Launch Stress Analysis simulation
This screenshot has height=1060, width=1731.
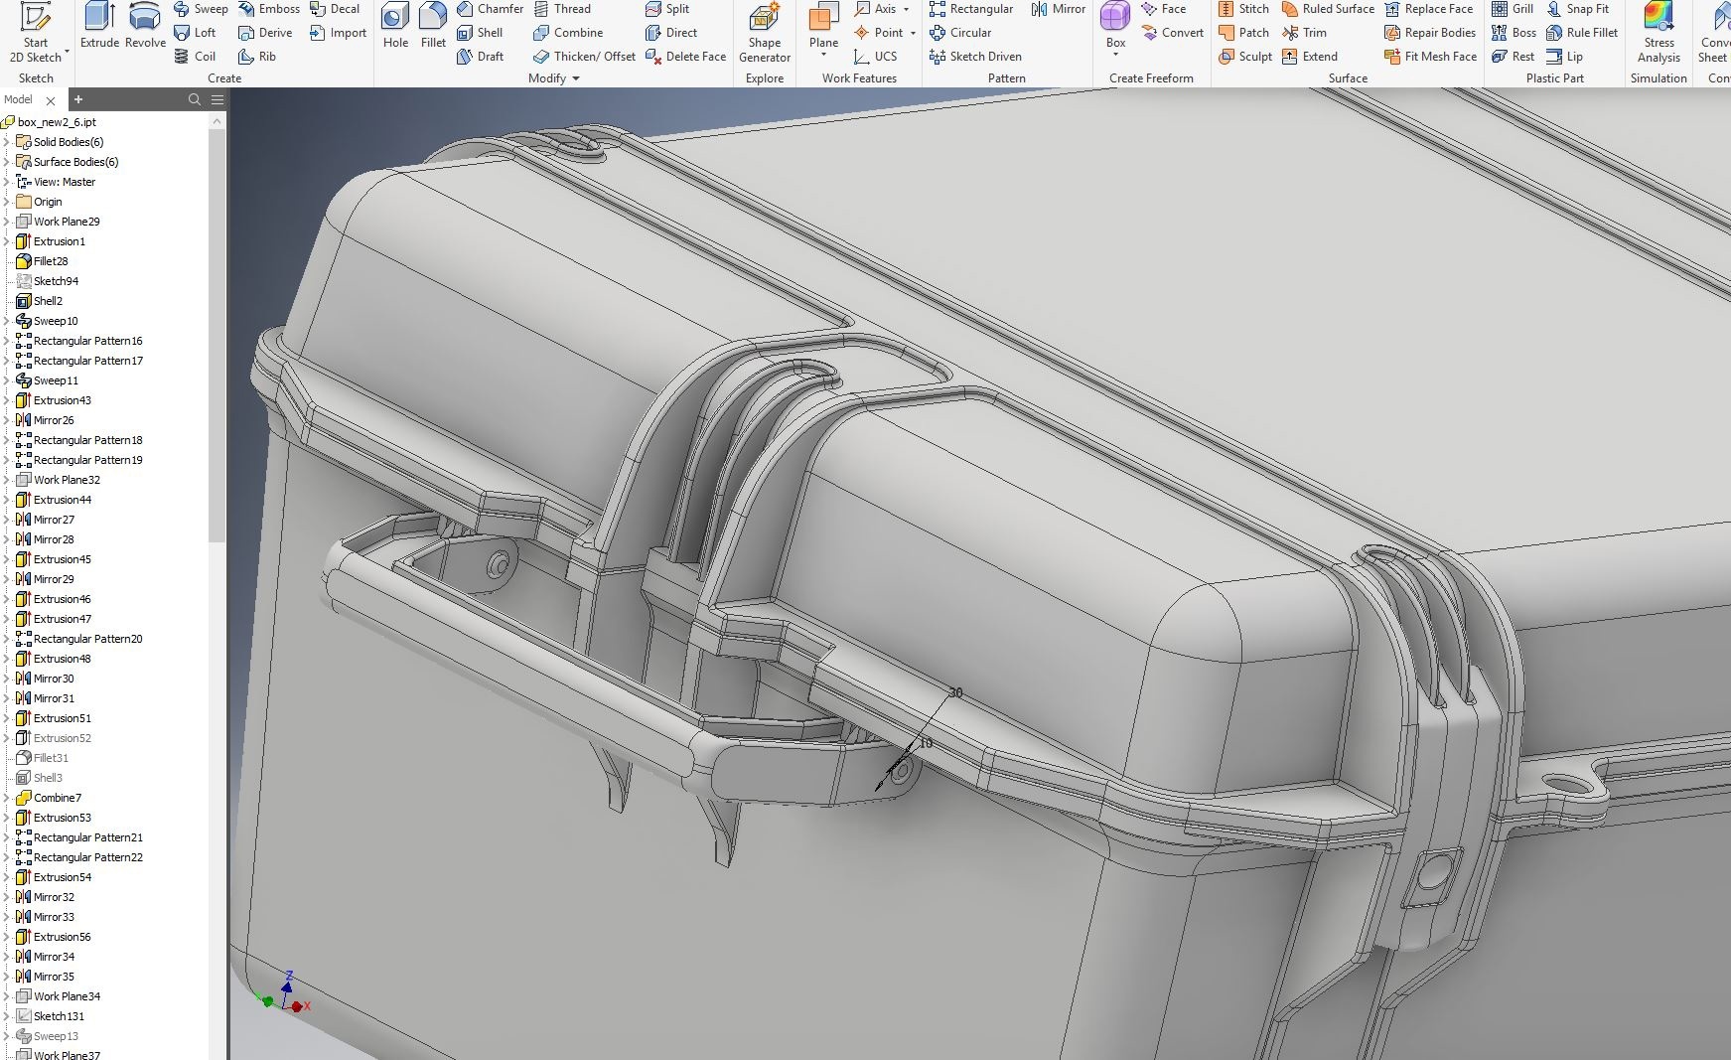point(1659,32)
